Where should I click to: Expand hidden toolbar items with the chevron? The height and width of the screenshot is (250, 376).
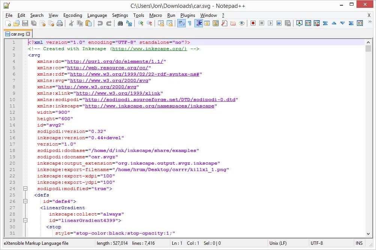coord(370,22)
